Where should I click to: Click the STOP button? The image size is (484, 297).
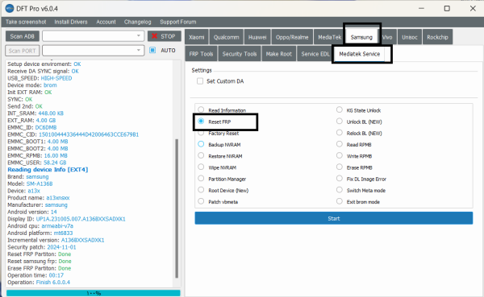point(165,36)
